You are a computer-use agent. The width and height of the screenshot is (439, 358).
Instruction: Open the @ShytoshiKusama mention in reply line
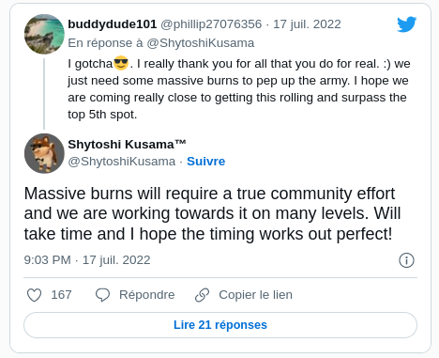pos(201,43)
